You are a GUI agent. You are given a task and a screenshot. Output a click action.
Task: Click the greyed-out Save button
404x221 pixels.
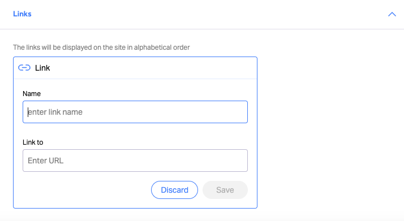225,190
